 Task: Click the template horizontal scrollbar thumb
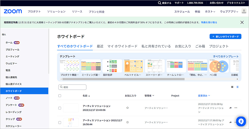[123, 79]
